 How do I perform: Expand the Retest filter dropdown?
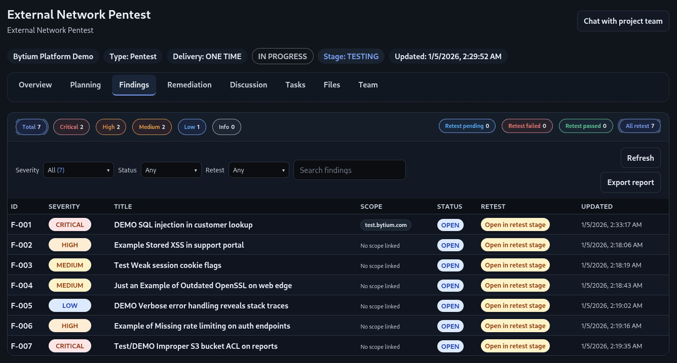[258, 170]
